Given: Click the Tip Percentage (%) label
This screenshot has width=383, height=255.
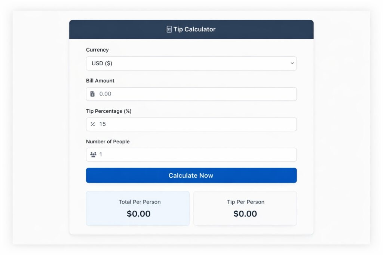Looking at the screenshot, I should pyautogui.click(x=108, y=111).
